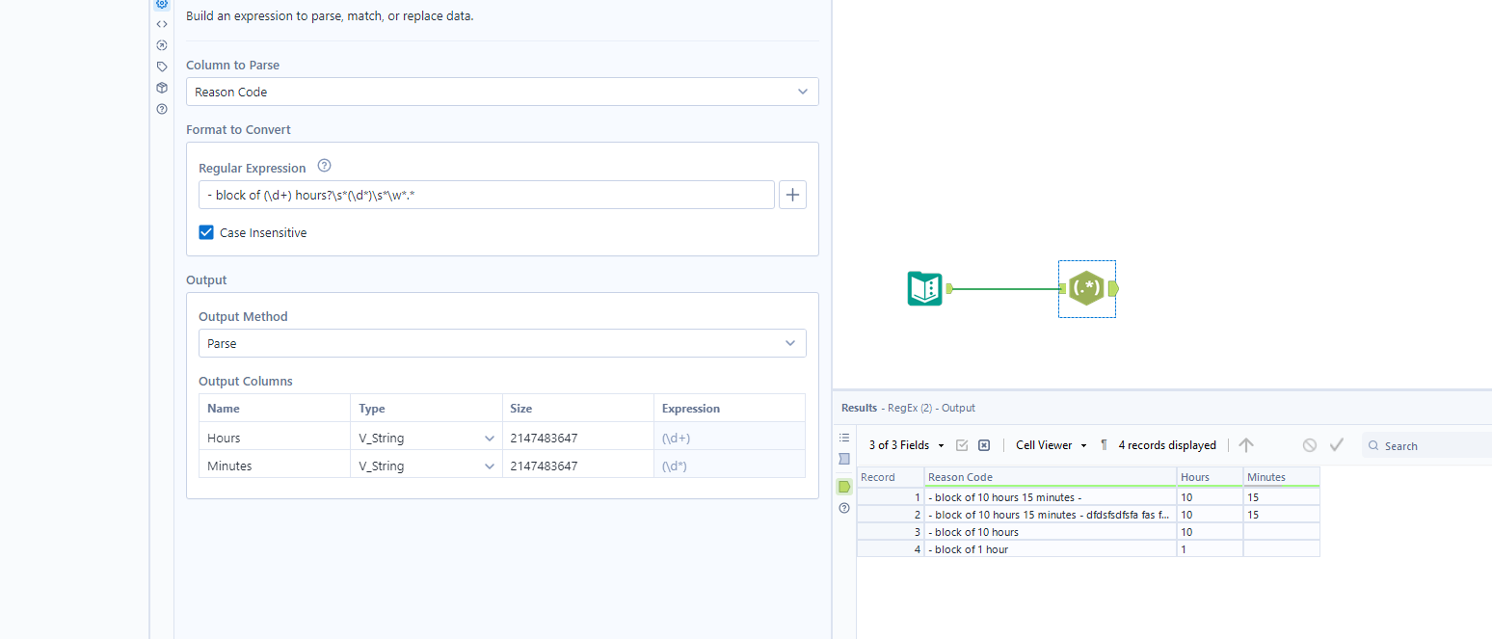The height and width of the screenshot is (639, 1492).
Task: Select the RegEx tool on the canvas
Action: coord(1087,288)
